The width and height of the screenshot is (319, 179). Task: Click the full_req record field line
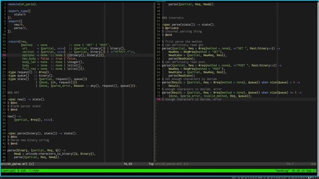(54, 69)
